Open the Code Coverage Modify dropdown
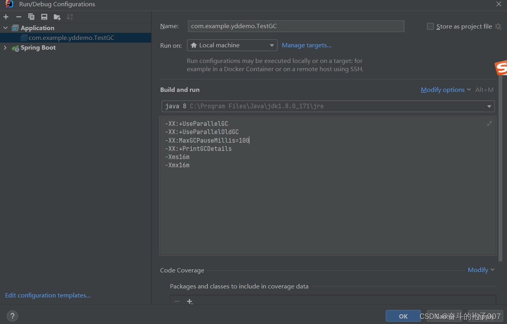The image size is (507, 324). (x=481, y=270)
